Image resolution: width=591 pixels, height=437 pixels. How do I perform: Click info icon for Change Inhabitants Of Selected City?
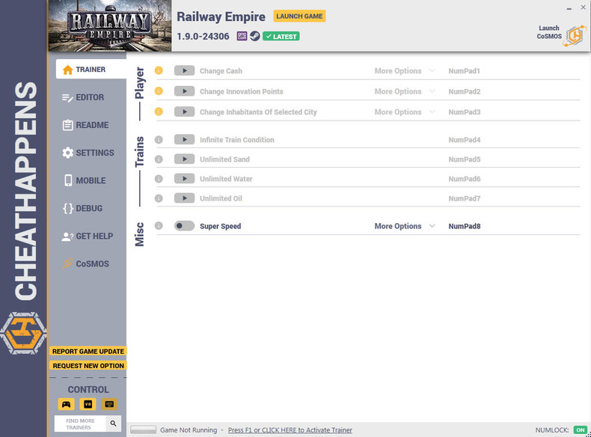(159, 111)
